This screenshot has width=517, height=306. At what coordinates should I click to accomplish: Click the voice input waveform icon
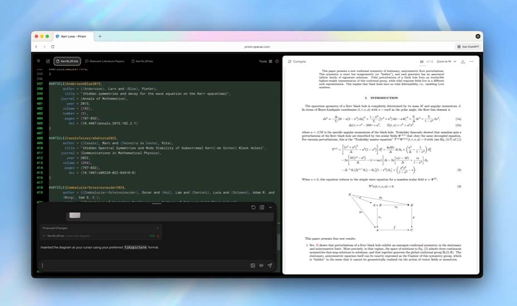pyautogui.click(x=261, y=265)
